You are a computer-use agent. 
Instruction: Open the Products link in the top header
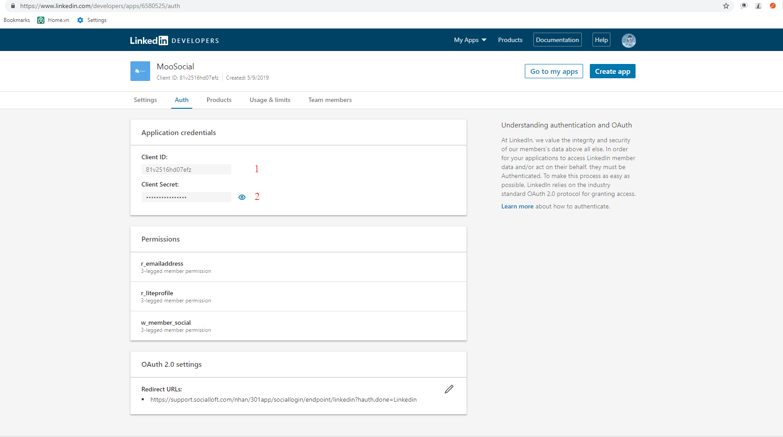[510, 40]
